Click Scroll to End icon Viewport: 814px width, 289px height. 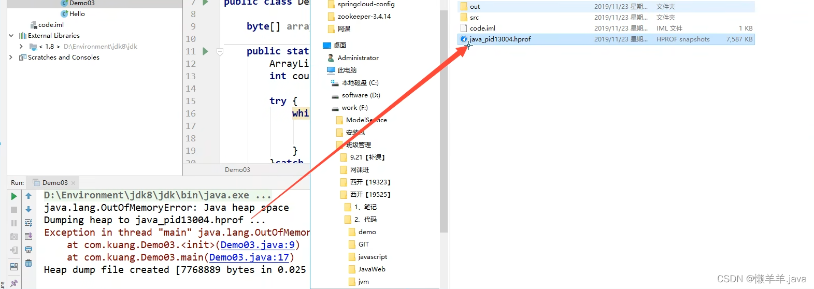(x=28, y=236)
